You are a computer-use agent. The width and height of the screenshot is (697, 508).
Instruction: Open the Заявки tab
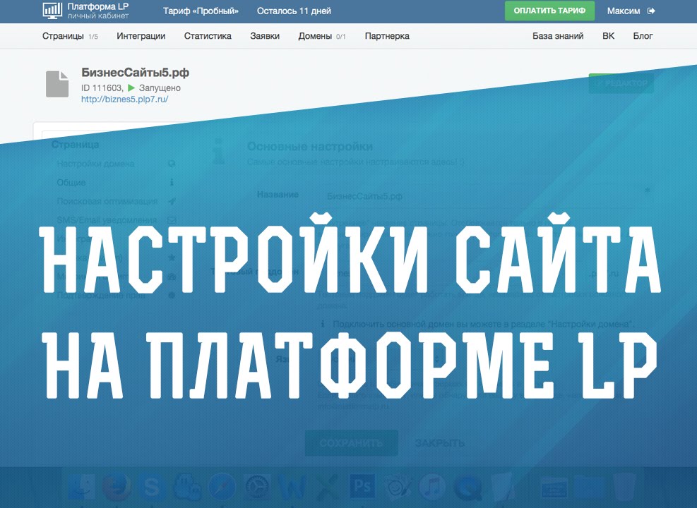(x=265, y=36)
